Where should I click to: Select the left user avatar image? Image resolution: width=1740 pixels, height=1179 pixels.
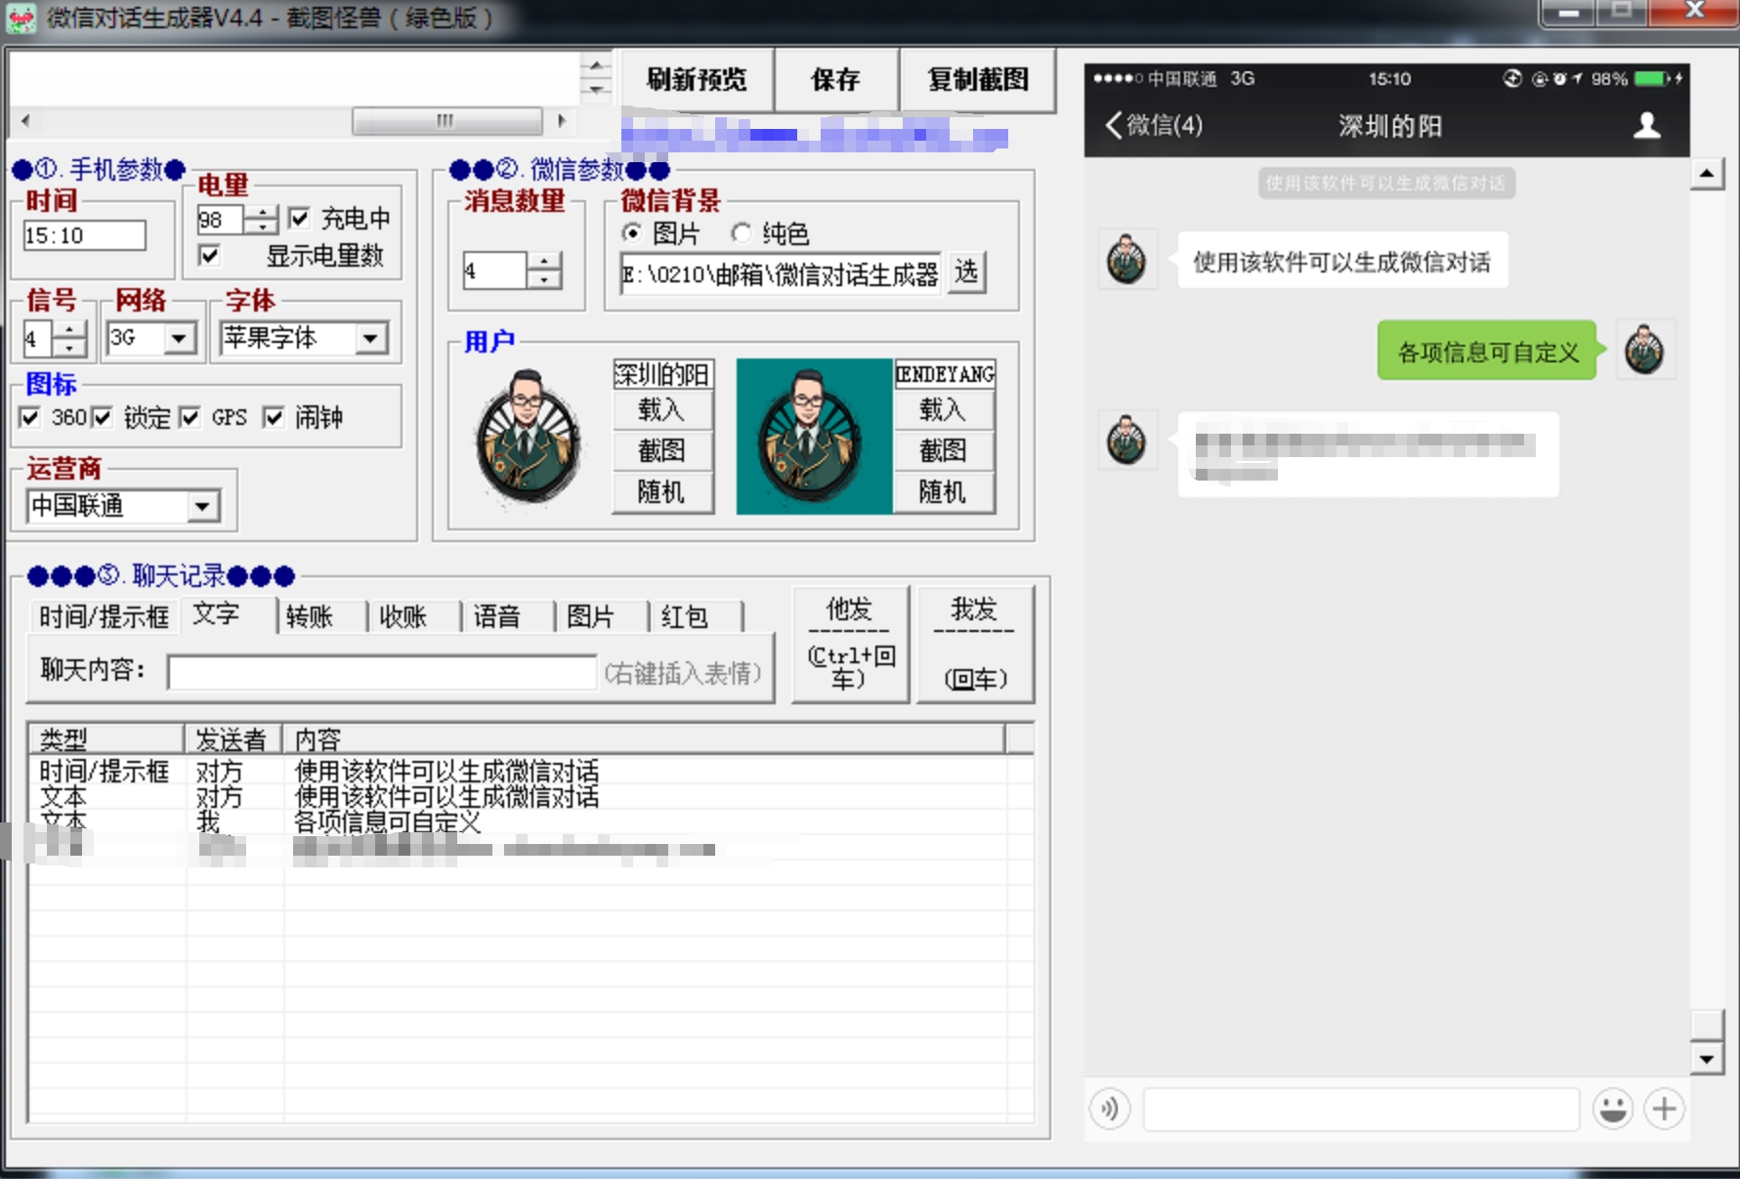click(529, 437)
